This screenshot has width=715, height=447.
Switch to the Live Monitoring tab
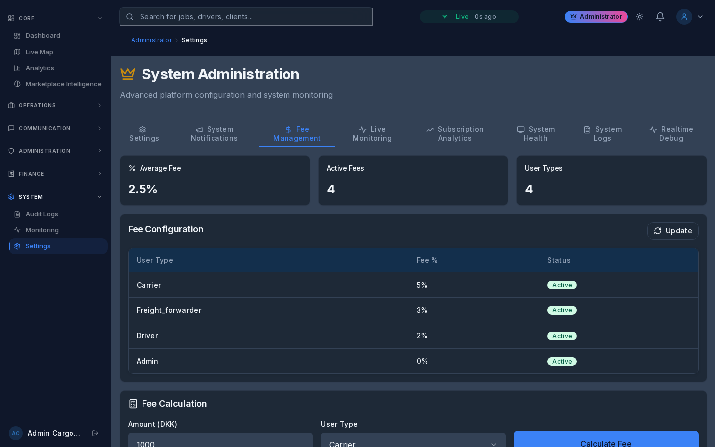tap(372, 134)
